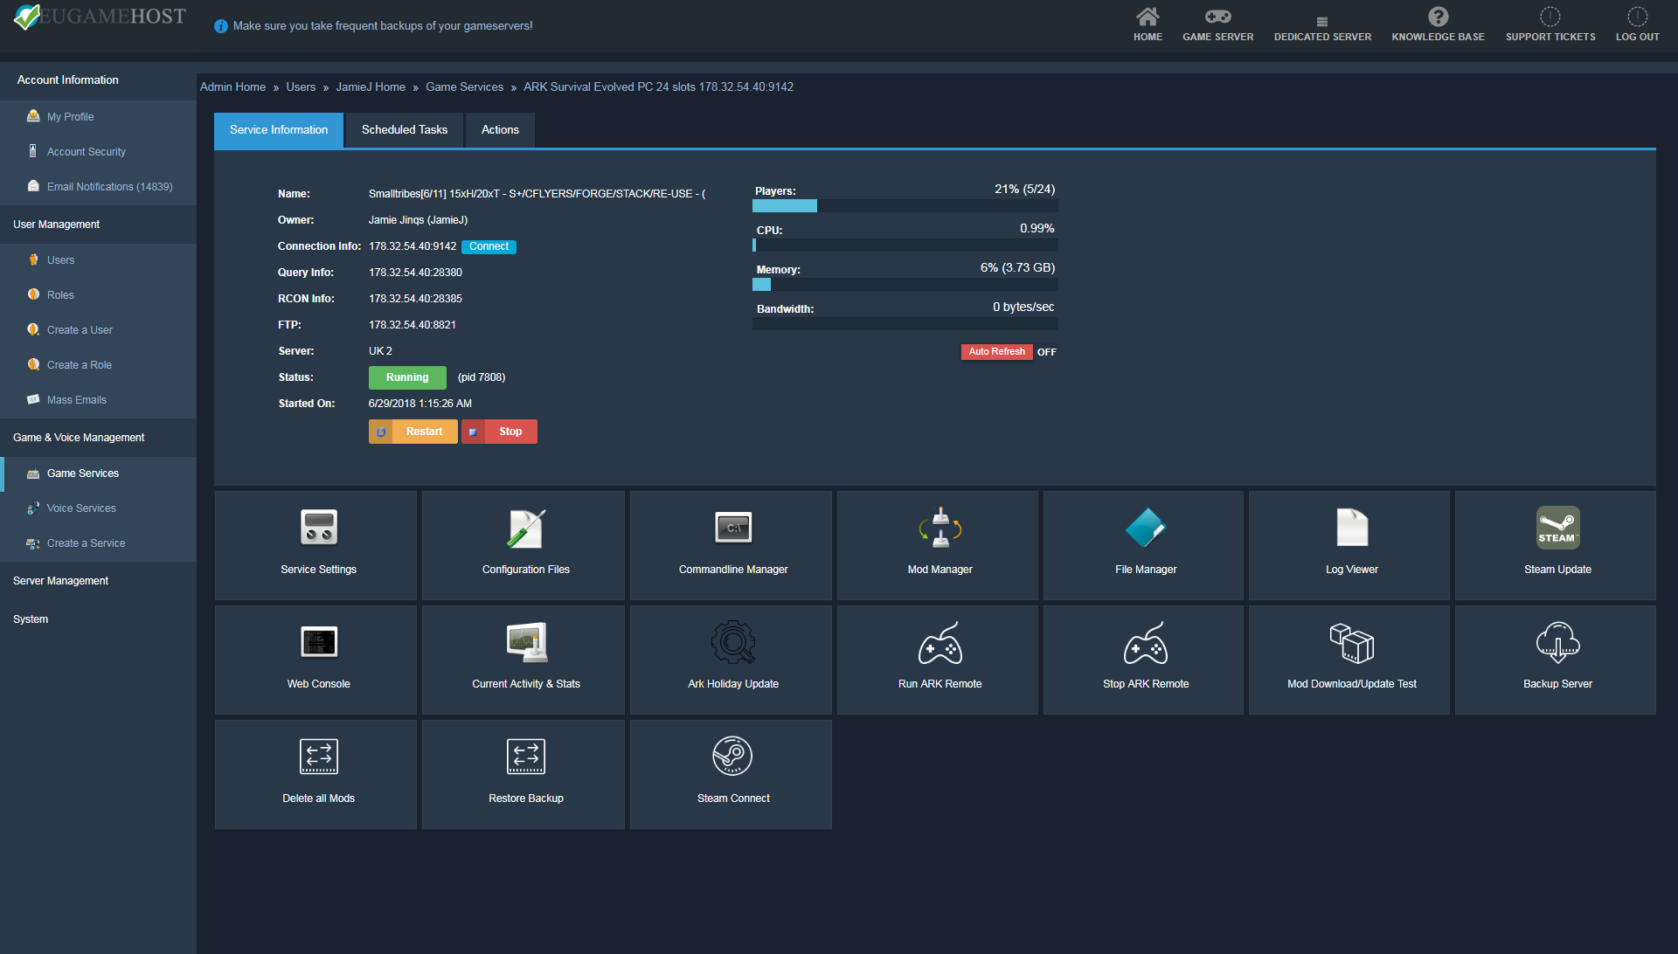The height and width of the screenshot is (954, 1678).
Task: Expand the Server Management section
Action: (x=61, y=581)
